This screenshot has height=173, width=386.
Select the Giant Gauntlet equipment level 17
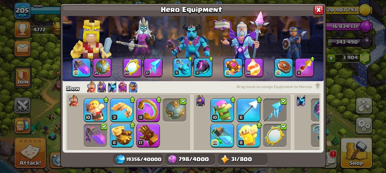point(148,135)
